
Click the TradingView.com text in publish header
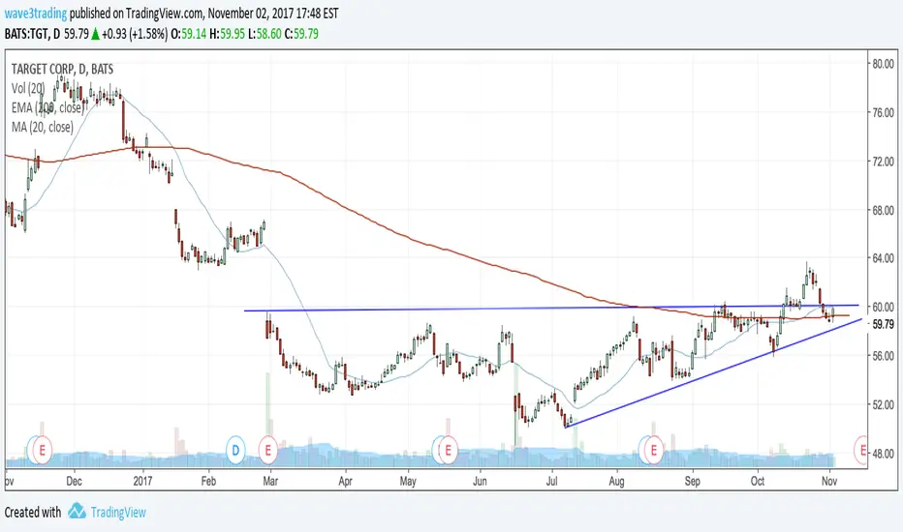tap(166, 14)
